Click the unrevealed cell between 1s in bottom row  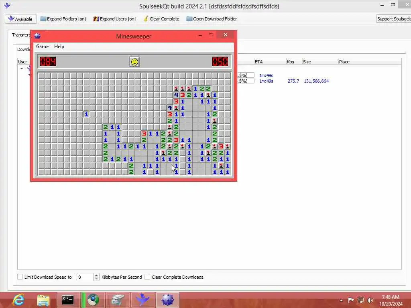tap(151, 172)
